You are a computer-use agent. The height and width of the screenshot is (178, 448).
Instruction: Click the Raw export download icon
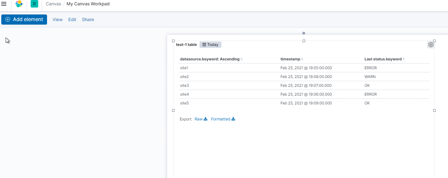coord(206,119)
